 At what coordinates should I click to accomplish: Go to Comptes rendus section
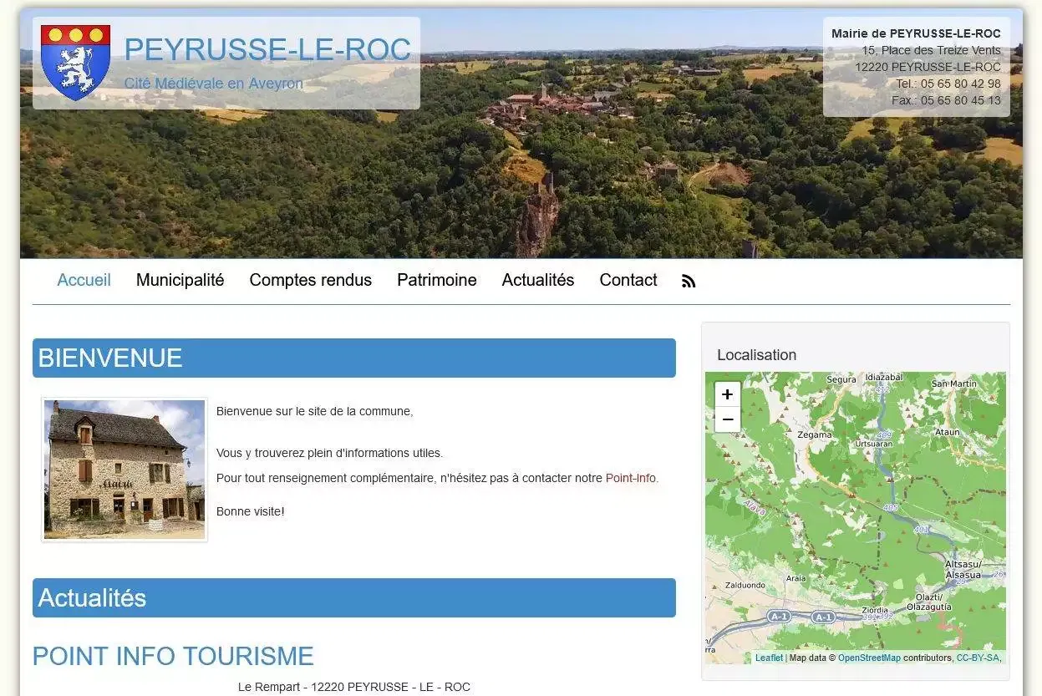(x=310, y=280)
